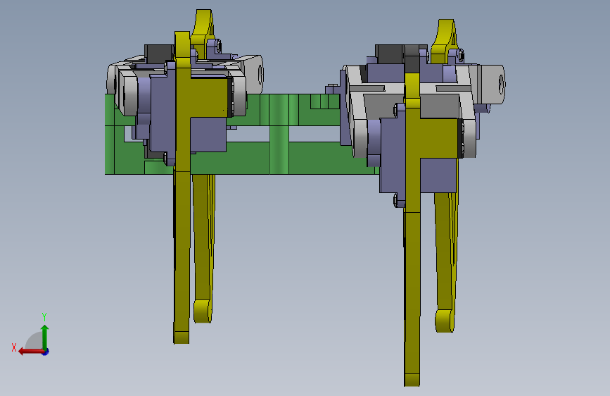Select the long yellow front lever of the right assembly

point(412,230)
